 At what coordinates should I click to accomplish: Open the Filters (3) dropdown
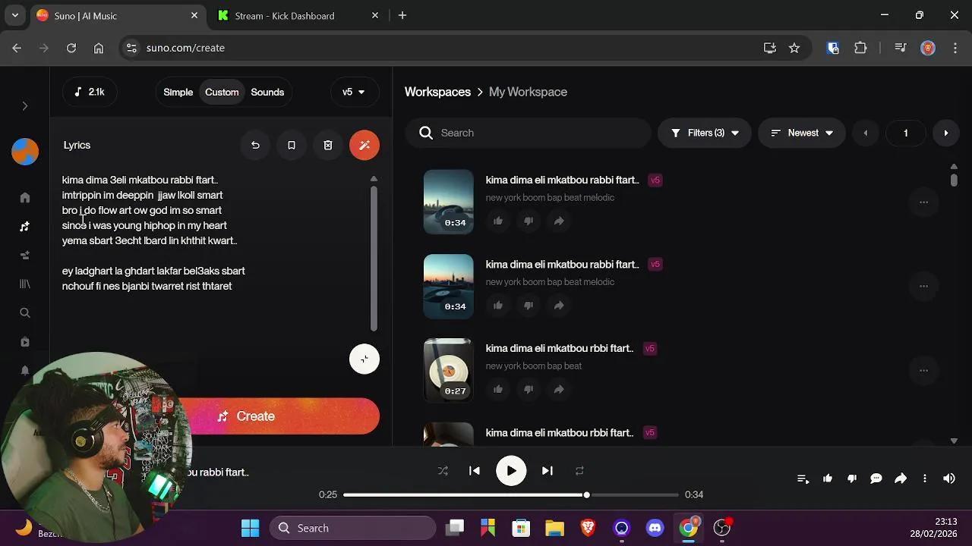(x=705, y=133)
